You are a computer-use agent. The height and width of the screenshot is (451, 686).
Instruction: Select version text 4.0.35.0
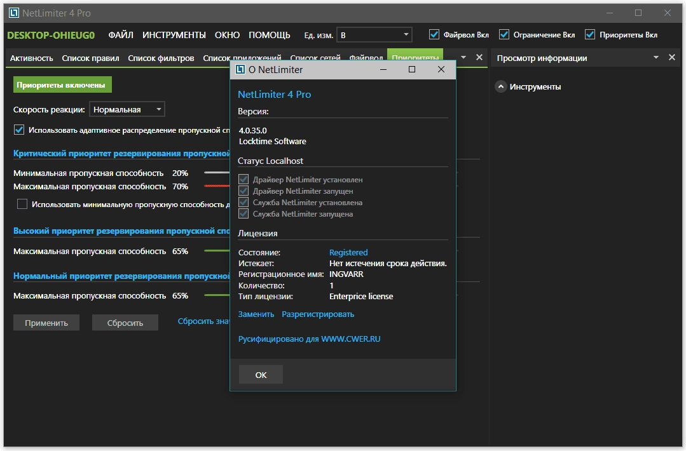click(253, 130)
